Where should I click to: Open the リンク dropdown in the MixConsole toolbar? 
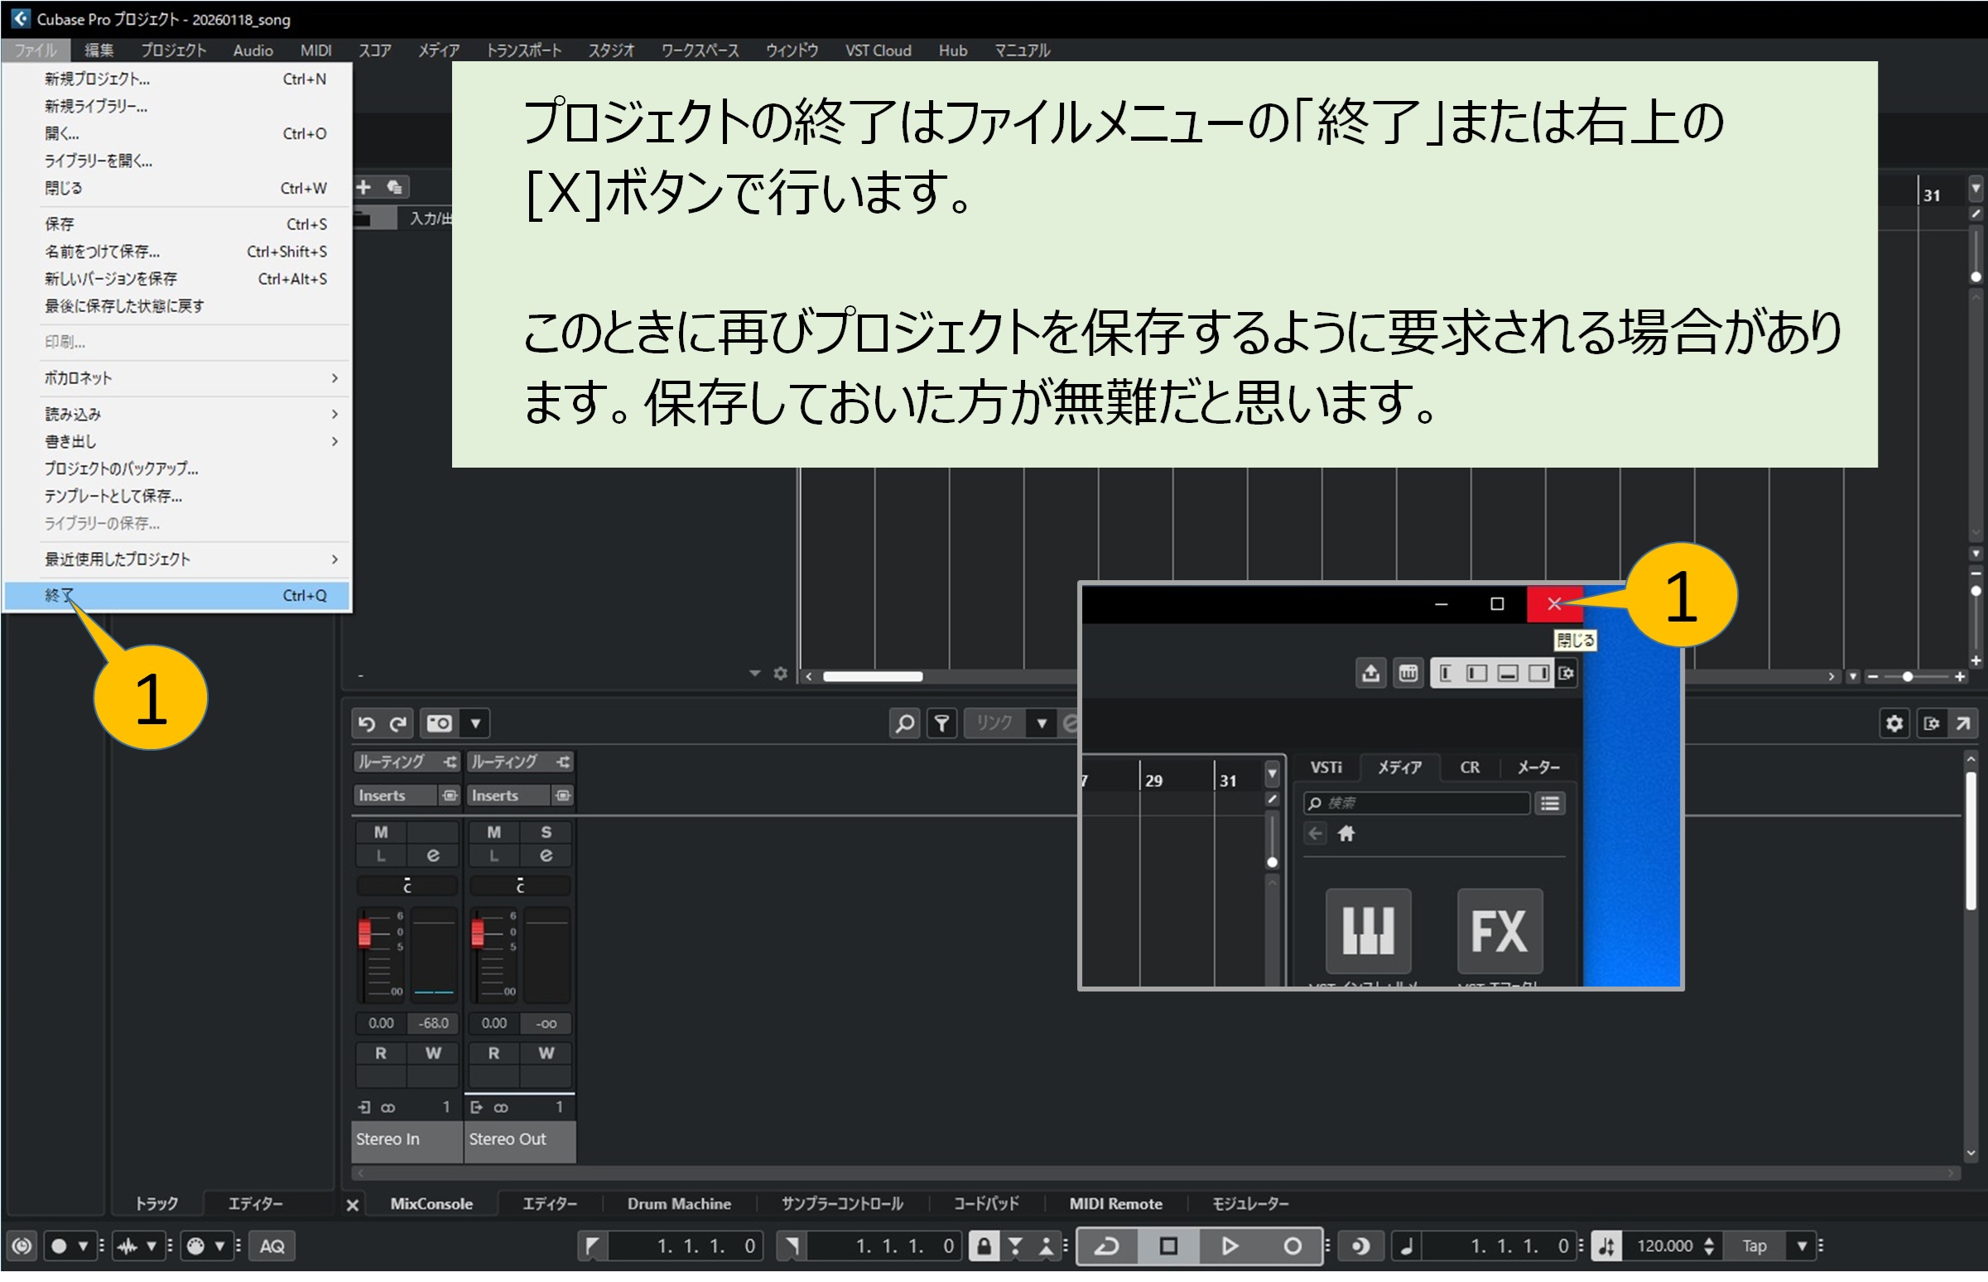point(1041,723)
